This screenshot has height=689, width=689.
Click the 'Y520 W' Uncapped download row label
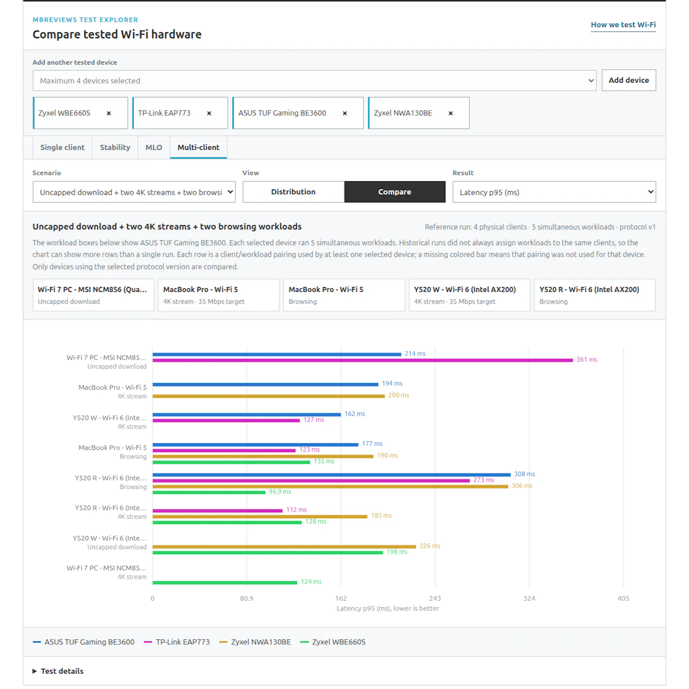110,542
